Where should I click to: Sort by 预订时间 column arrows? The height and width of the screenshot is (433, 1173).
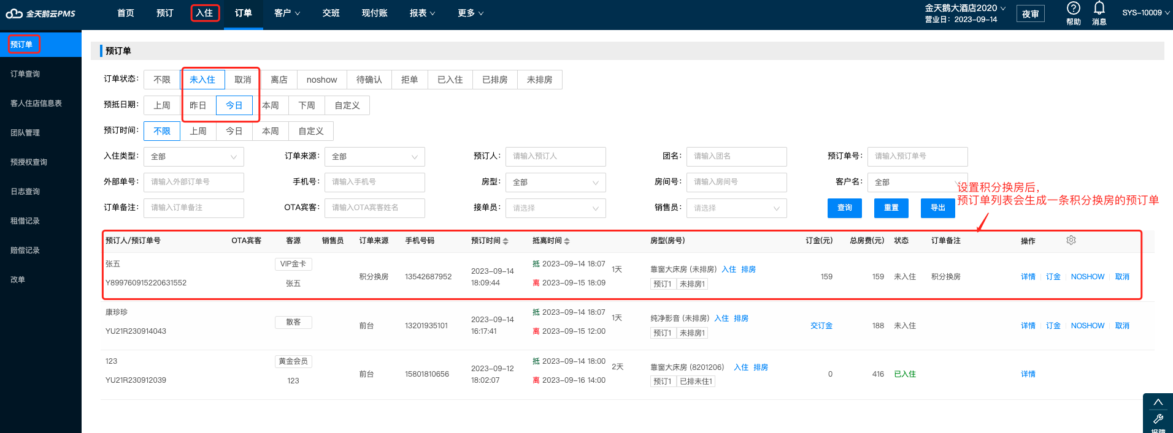coord(506,241)
